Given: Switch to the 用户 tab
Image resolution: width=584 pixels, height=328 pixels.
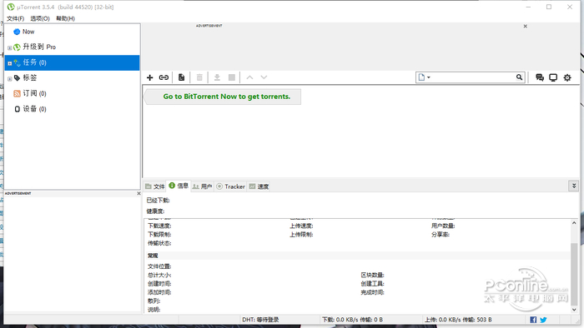Looking at the screenshot, I should tap(202, 186).
